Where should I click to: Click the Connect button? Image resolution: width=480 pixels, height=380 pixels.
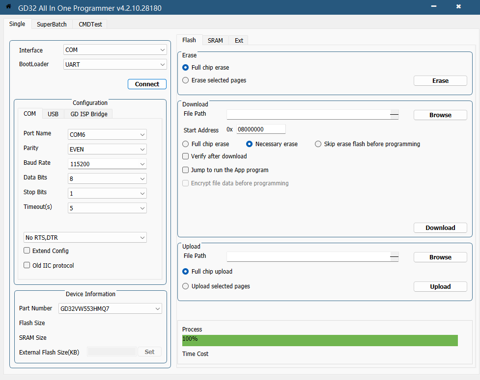[147, 84]
